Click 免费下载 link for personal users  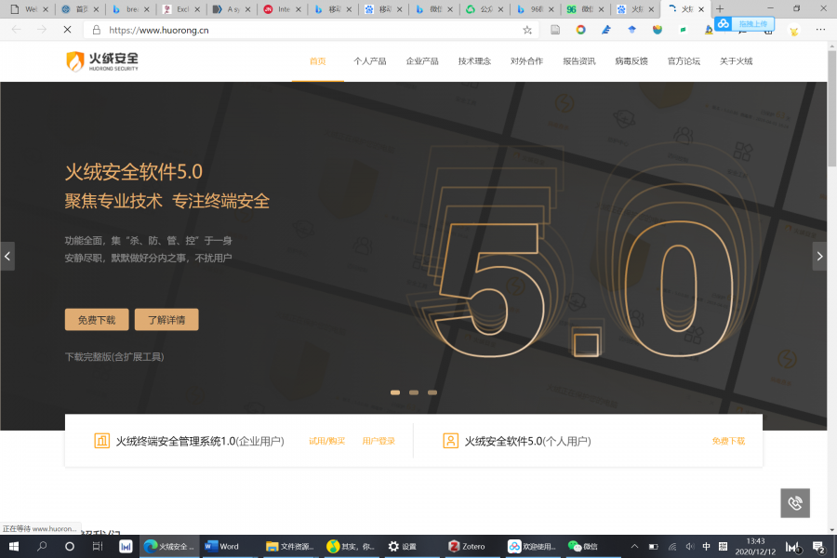pyautogui.click(x=728, y=441)
